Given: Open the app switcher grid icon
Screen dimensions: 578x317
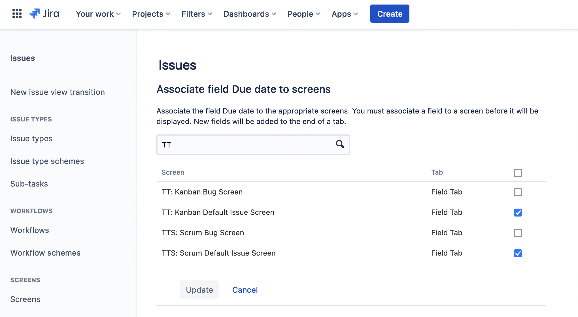Looking at the screenshot, I should (17, 14).
